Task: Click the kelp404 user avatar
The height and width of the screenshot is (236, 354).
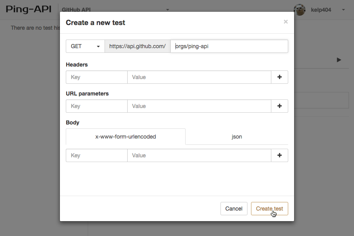Action: point(300,10)
